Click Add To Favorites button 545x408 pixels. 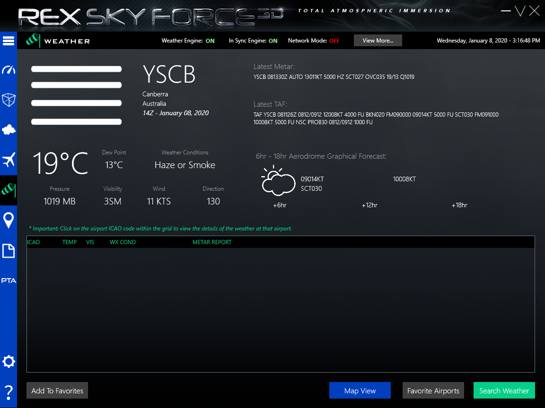(57, 391)
